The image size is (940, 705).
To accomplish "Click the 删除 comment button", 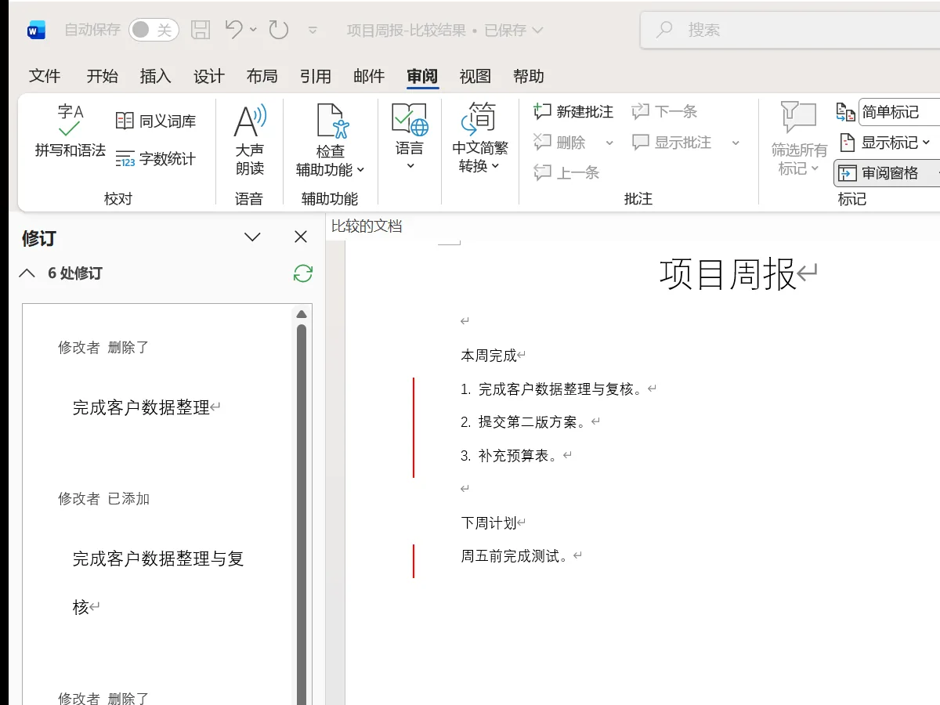I will (x=561, y=143).
